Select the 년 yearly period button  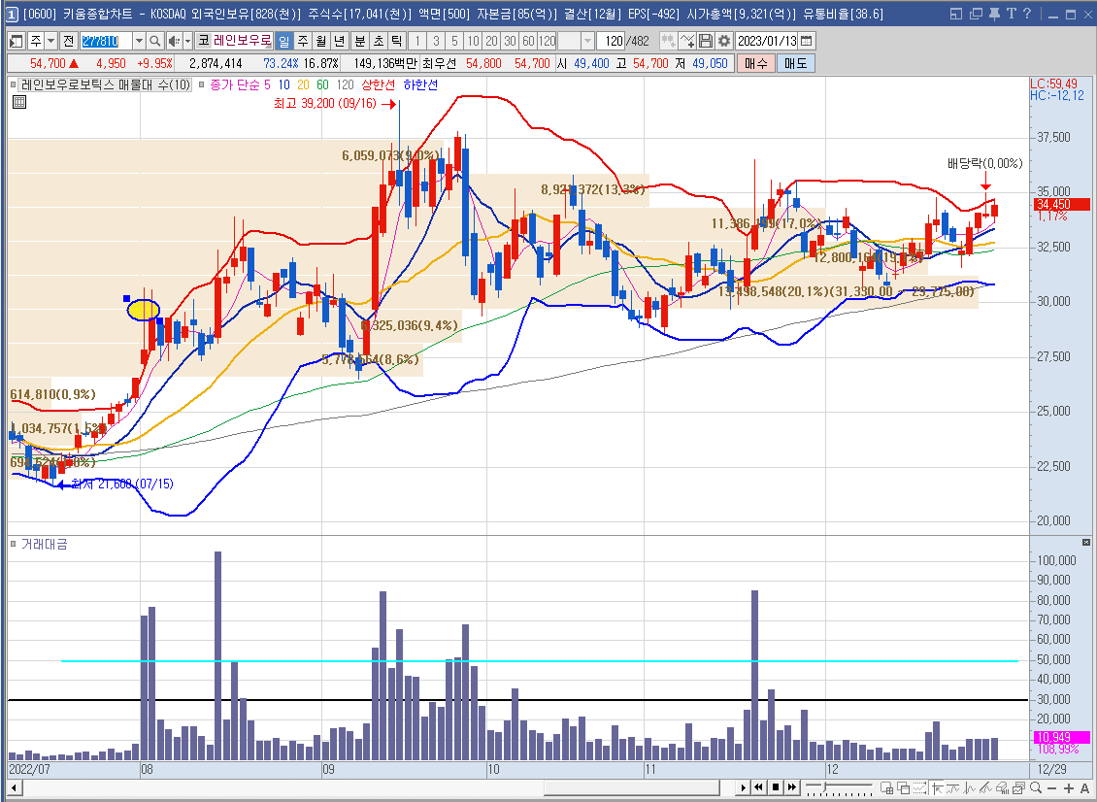pos(340,42)
